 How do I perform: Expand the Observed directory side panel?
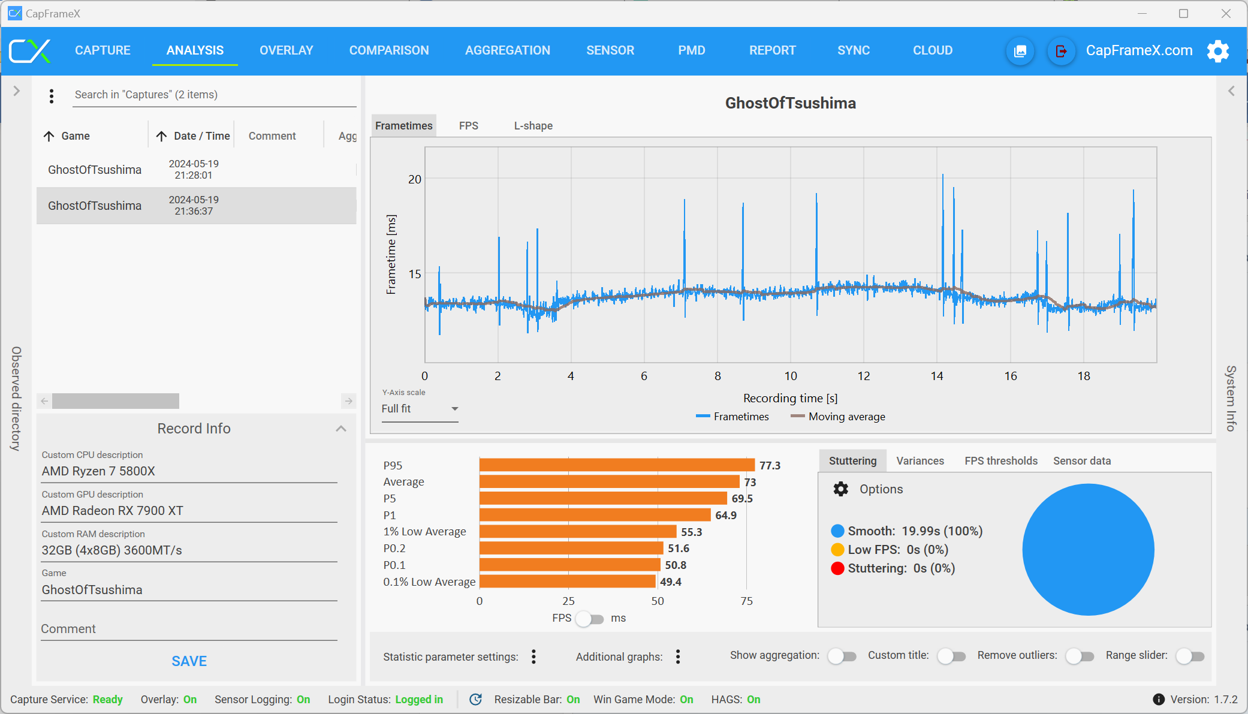[x=17, y=91]
